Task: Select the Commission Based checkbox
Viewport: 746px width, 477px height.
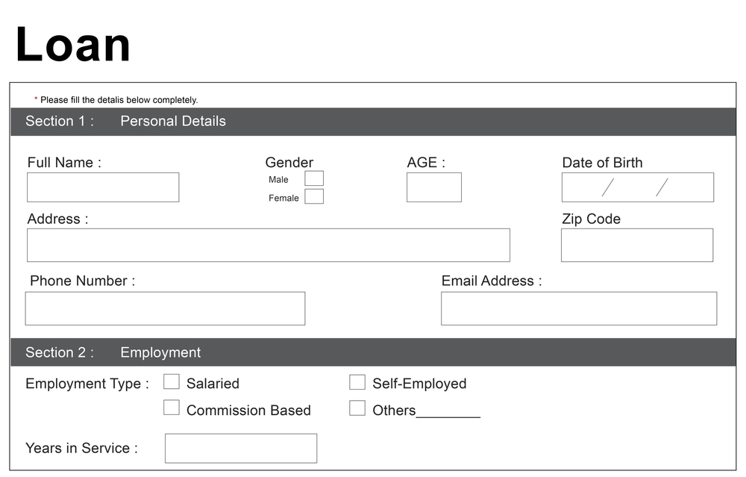Action: (x=172, y=408)
